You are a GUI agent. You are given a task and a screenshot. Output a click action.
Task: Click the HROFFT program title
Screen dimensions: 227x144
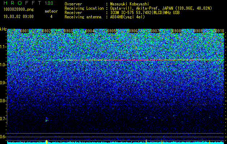[x=23, y=3]
